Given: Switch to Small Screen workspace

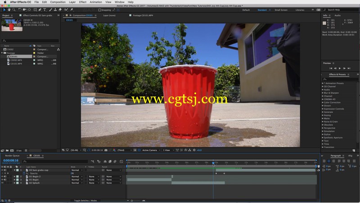Looking at the screenshot, I should pos(281,10).
